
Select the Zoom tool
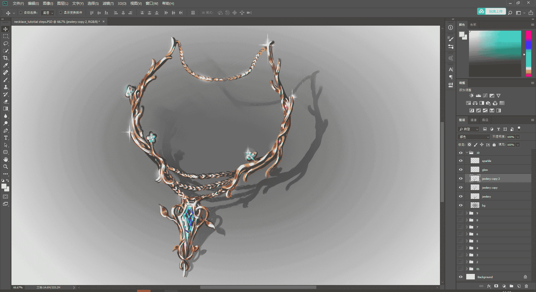[x=6, y=167]
